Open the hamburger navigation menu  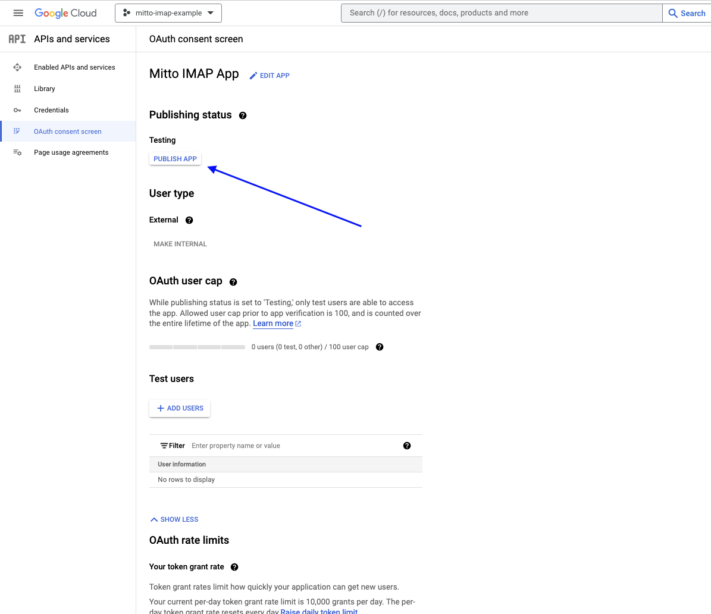tap(18, 13)
